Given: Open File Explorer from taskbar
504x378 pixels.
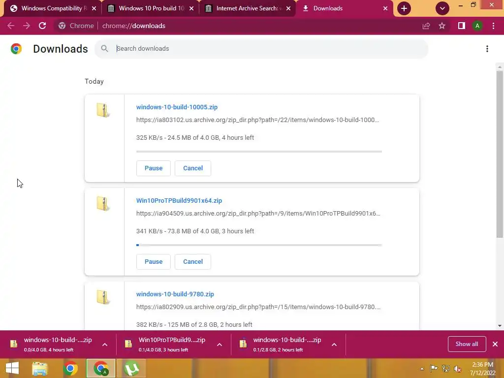Looking at the screenshot, I should [x=40, y=368].
